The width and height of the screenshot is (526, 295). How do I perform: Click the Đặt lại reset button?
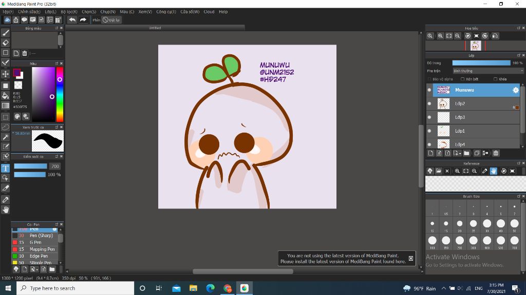coord(111,20)
